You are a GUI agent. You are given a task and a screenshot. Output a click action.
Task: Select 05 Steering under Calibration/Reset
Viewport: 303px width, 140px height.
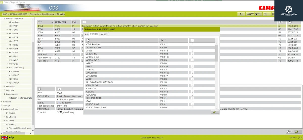pos(11,124)
